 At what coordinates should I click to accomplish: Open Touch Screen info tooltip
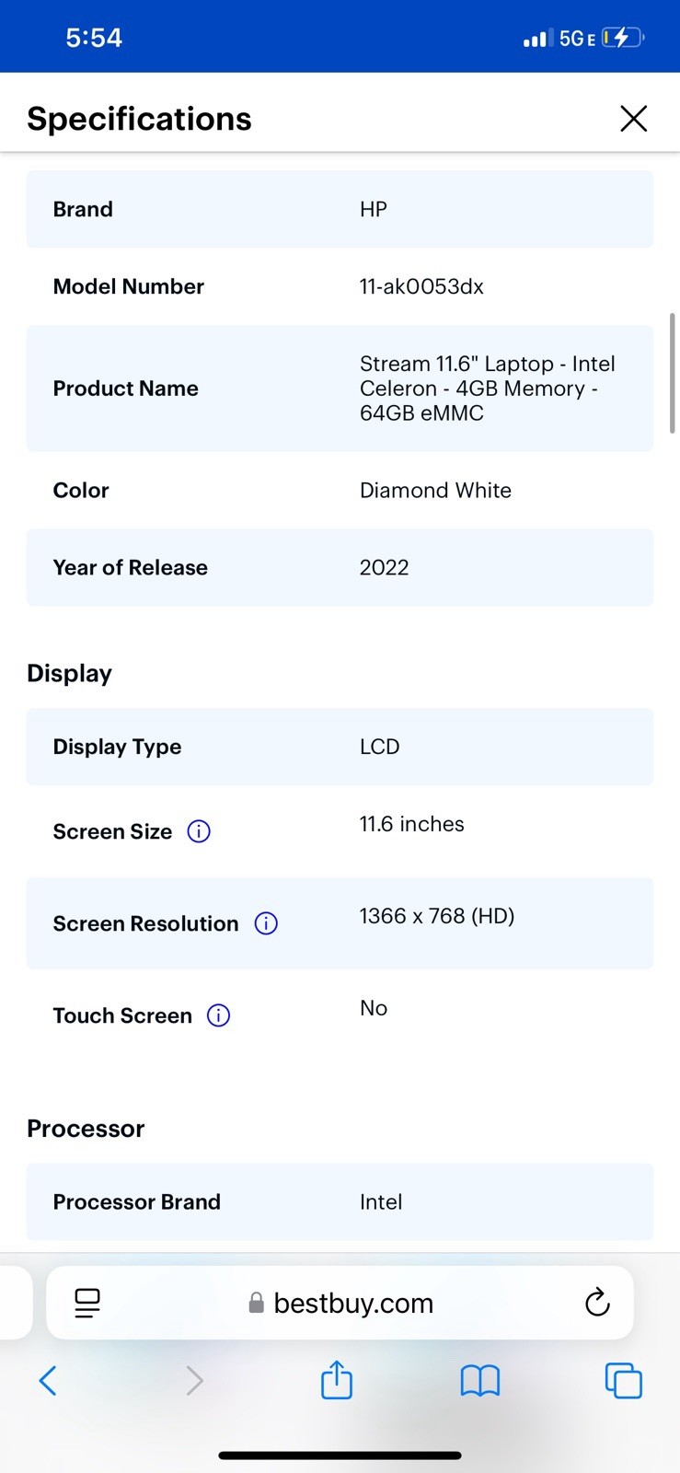218,1015
